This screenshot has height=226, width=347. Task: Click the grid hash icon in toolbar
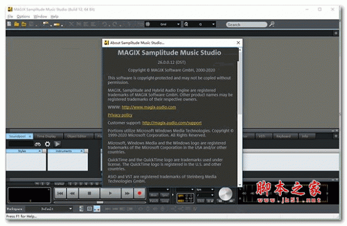[x=148, y=24]
